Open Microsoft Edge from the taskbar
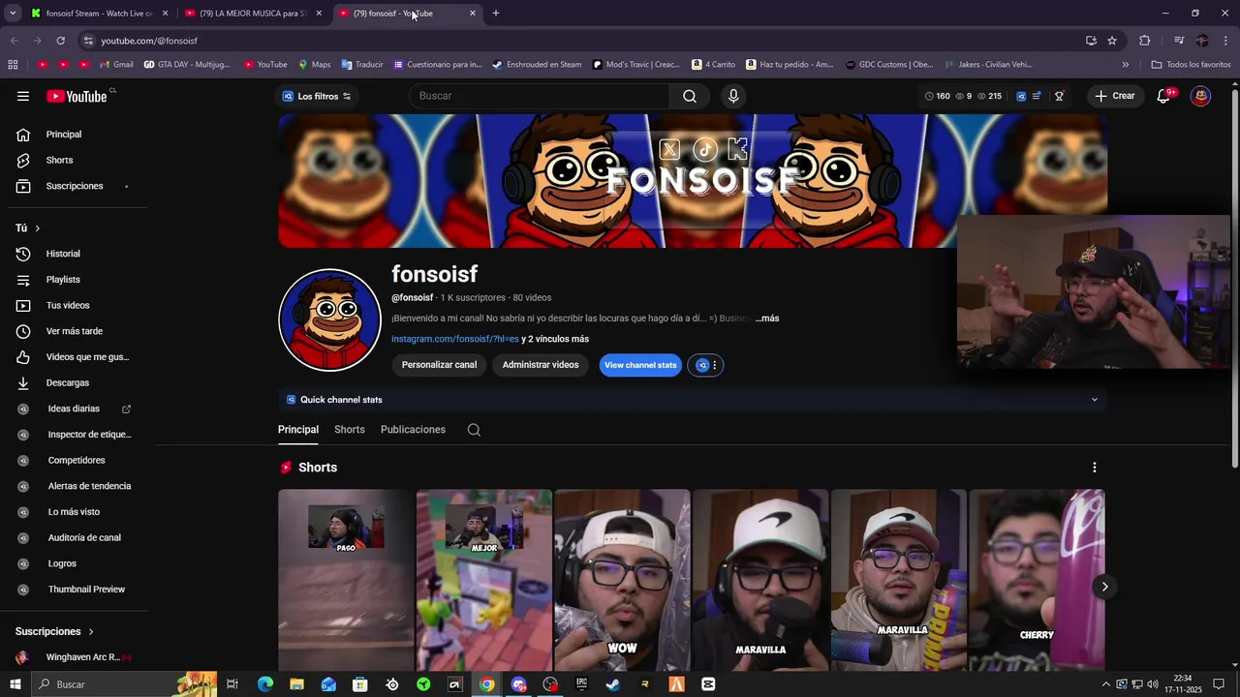This screenshot has height=697, width=1240. 265,684
